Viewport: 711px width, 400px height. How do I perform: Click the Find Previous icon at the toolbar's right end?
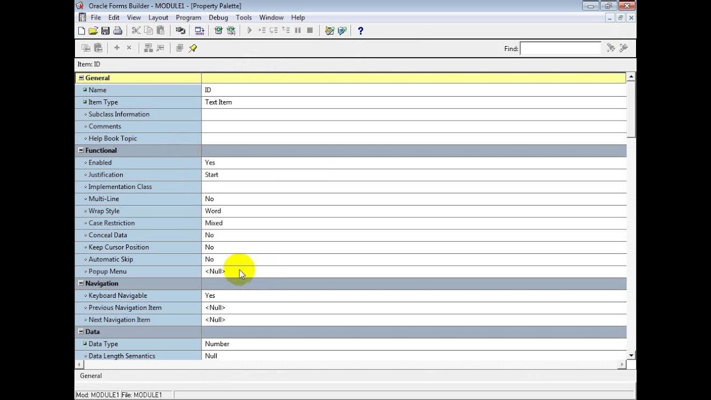pyautogui.click(x=623, y=48)
